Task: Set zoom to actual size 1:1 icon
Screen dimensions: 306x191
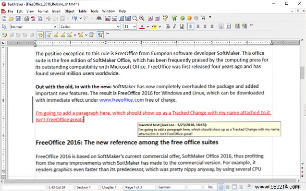Action: 108,19
